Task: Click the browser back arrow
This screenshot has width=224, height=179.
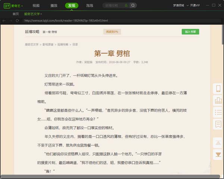Action: (4, 21)
